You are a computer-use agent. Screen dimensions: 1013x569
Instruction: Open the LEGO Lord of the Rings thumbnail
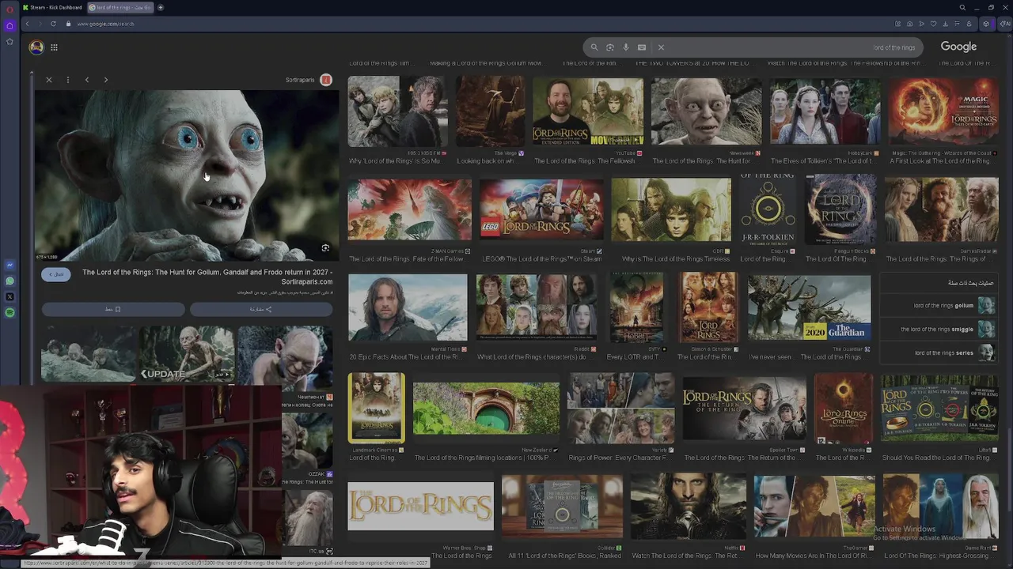tap(541, 209)
